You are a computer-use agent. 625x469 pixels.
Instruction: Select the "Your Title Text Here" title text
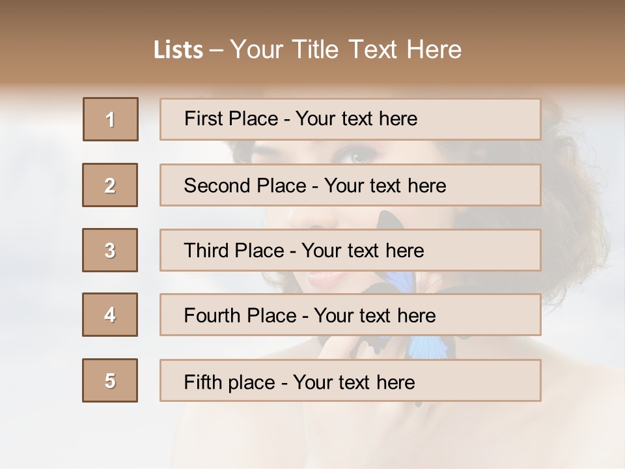click(346, 50)
